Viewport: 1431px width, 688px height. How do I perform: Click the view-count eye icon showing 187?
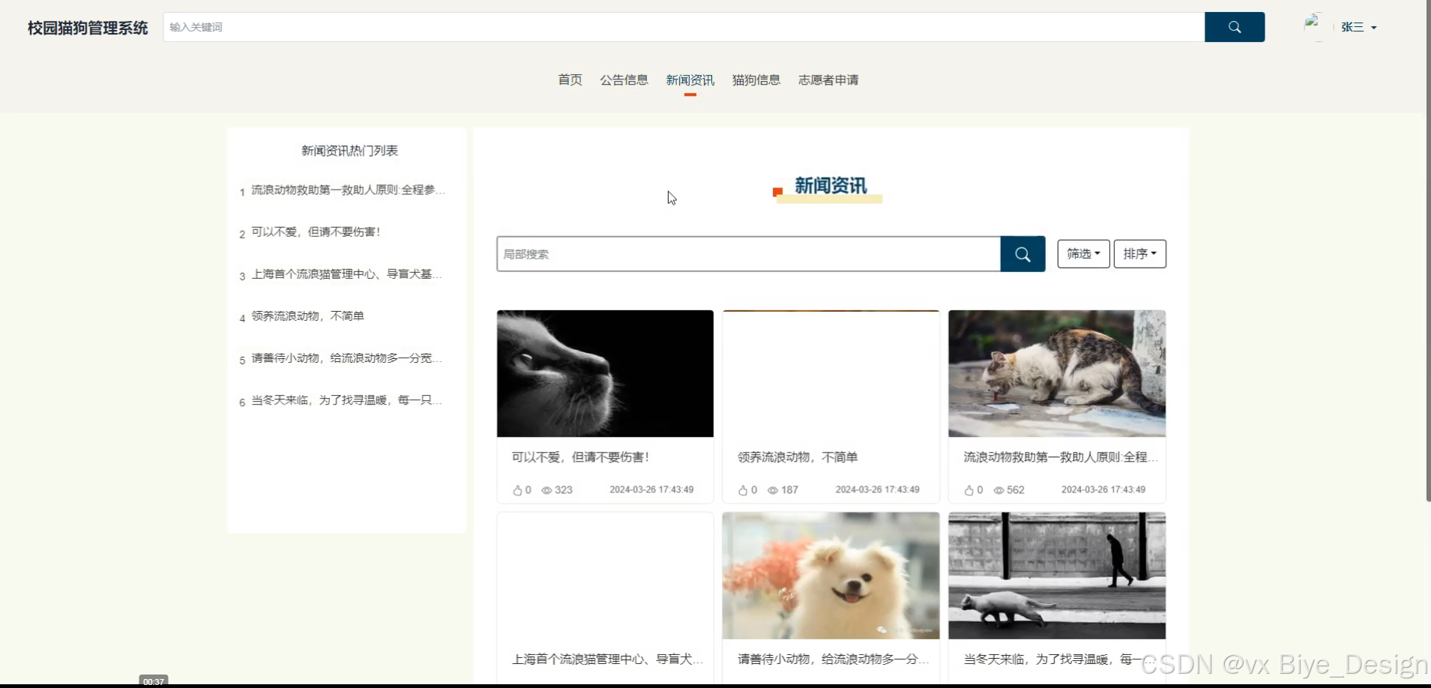pos(773,490)
